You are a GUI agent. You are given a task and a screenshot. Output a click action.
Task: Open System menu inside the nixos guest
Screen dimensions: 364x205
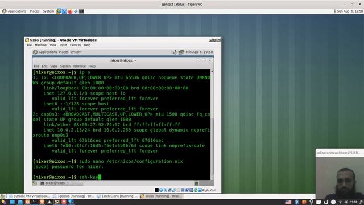click(x=76, y=52)
